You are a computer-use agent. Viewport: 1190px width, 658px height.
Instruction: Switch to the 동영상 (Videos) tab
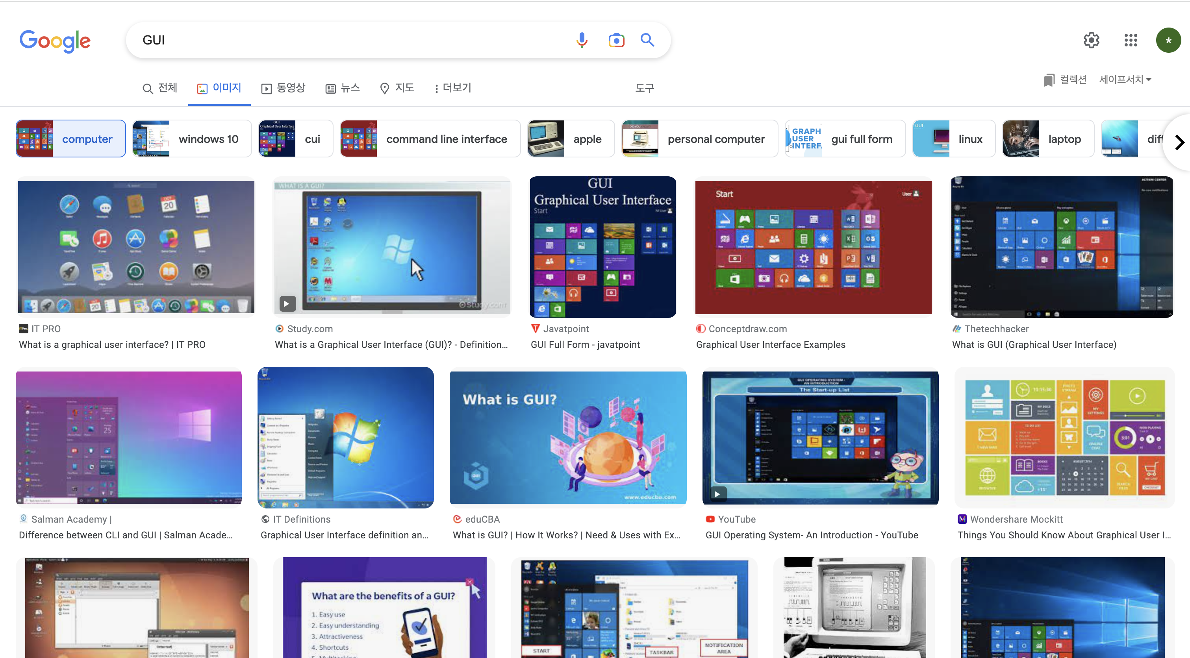click(283, 88)
